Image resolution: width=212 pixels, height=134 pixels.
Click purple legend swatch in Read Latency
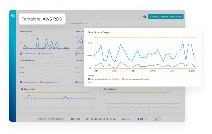(21, 54)
